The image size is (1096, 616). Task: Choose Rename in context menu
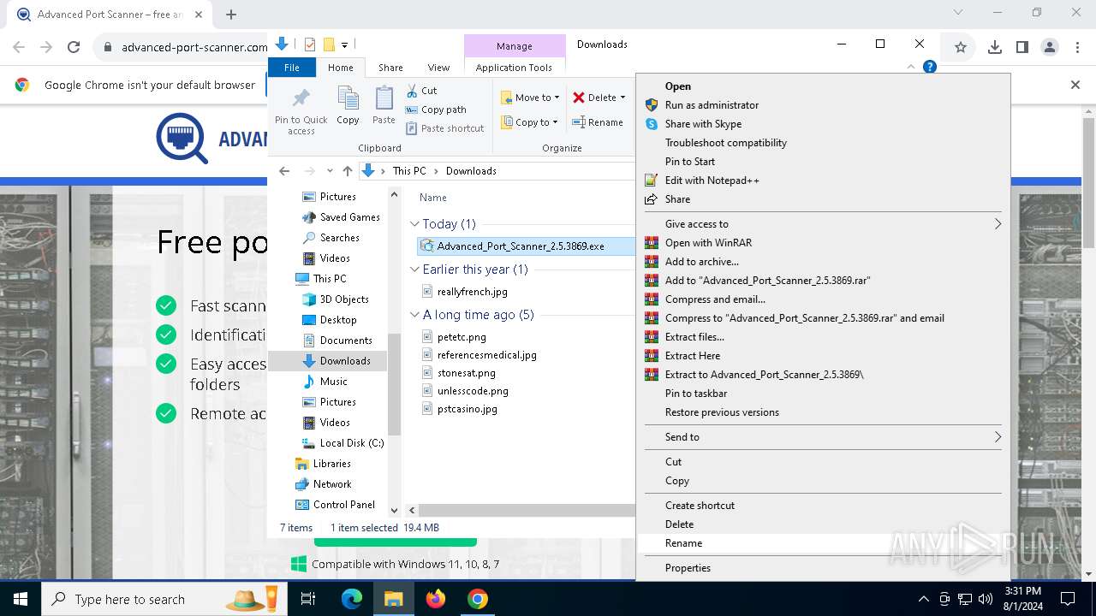[x=823, y=543]
